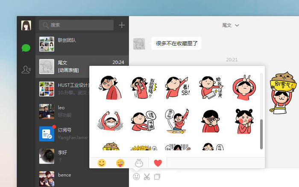Switch to the heart favorites sticker tab
The height and width of the screenshot is (187, 299).
(158, 163)
